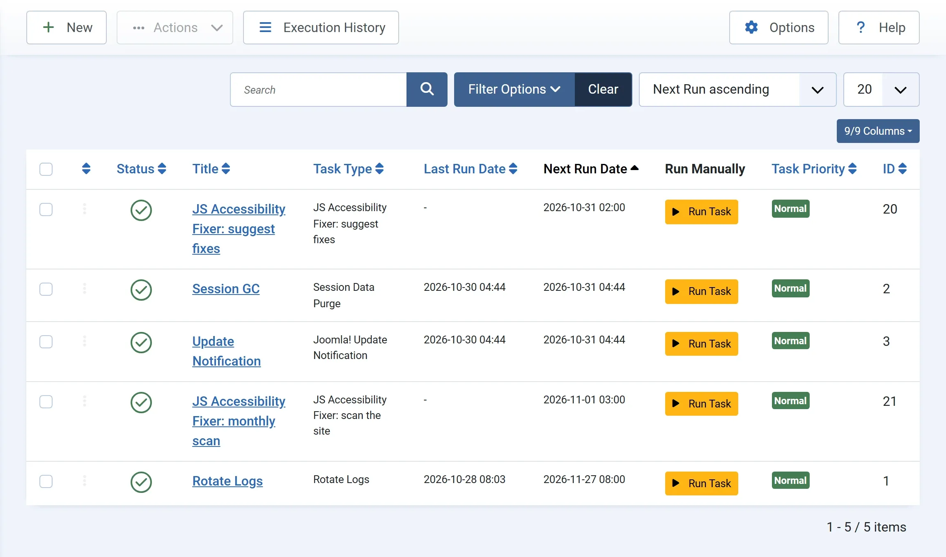The image size is (946, 557).
Task: Click the drag handle on the task ID 21 row
Action: click(x=85, y=401)
